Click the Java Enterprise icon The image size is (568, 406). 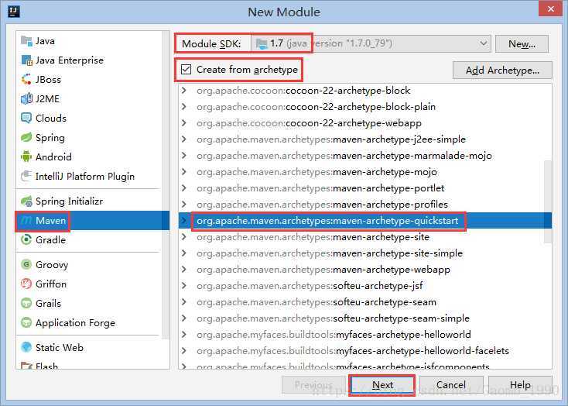point(26,60)
